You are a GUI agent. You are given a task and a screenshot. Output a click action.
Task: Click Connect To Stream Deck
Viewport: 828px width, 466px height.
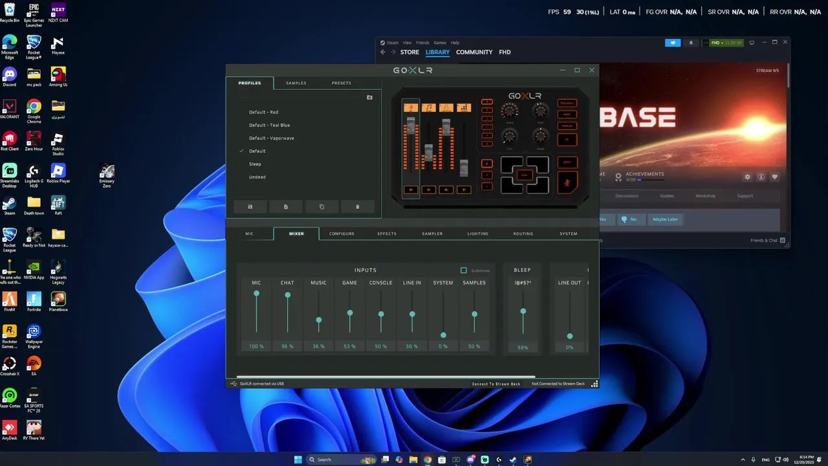pos(496,384)
